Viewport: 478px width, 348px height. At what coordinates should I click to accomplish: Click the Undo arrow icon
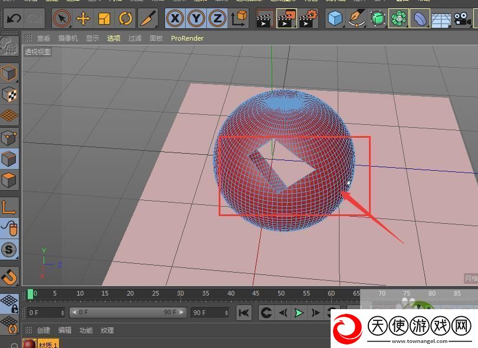click(x=14, y=19)
